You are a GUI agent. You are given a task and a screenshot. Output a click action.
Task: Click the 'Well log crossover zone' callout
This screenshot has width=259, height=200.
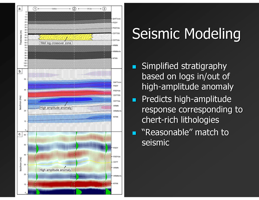[56, 43]
